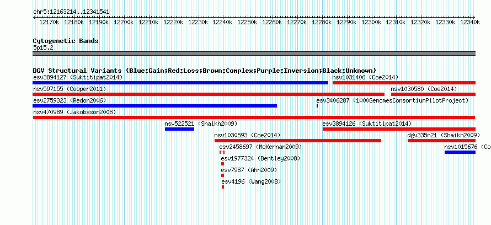Image resolution: width=491 pixels, height=225 pixels.
Task: Click the 12310k ruler tick label
Action: coord(396,22)
